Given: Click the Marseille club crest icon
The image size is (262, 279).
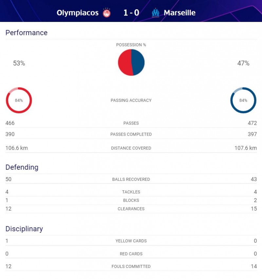Looking at the screenshot, I should pos(155,13).
